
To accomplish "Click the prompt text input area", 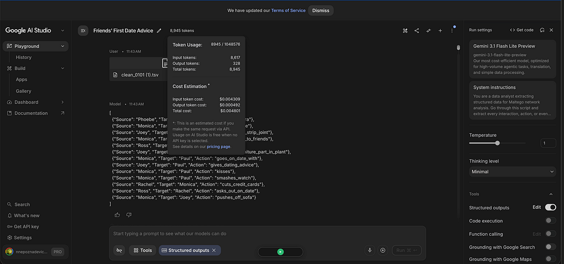I will click(267, 233).
